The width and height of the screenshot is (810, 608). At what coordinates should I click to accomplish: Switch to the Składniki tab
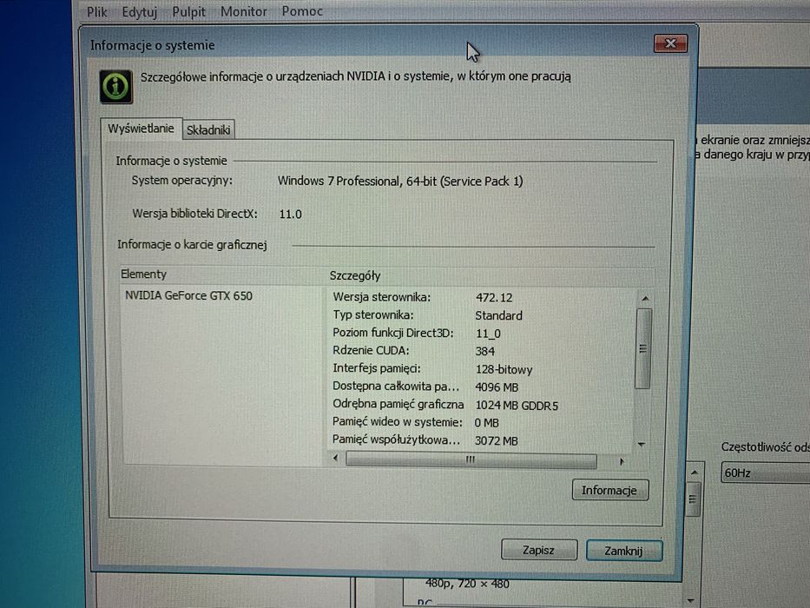coord(208,129)
